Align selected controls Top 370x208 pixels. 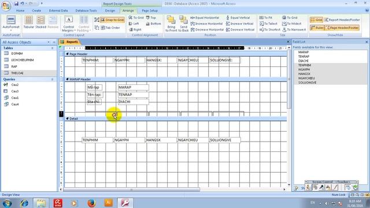(x=151, y=18)
